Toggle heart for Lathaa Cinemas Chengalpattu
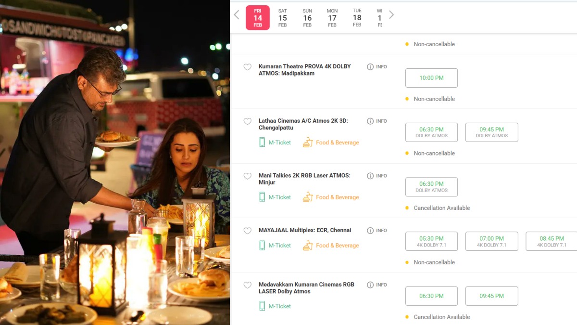 coord(247,122)
